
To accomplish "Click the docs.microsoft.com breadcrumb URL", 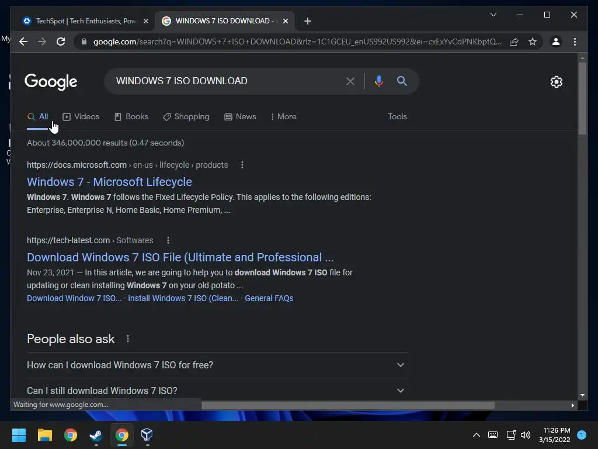I will point(127,165).
